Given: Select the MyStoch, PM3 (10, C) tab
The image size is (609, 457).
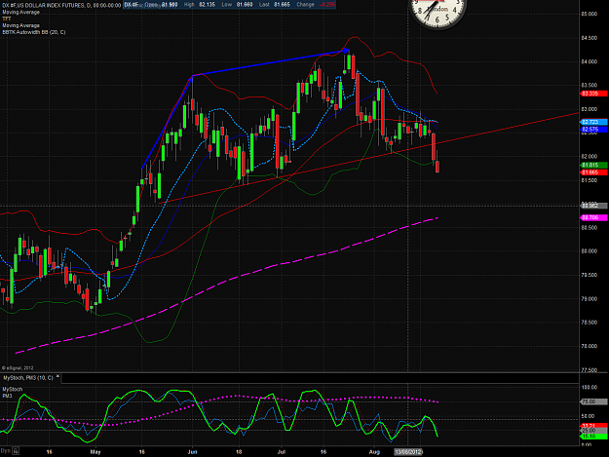Looking at the screenshot, I should [x=28, y=378].
